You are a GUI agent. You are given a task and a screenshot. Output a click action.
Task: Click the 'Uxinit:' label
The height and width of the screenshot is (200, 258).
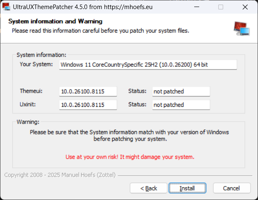pyautogui.click(x=29, y=104)
